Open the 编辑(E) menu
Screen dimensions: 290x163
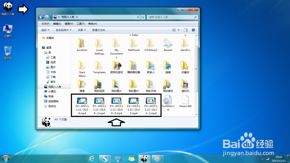(57, 24)
